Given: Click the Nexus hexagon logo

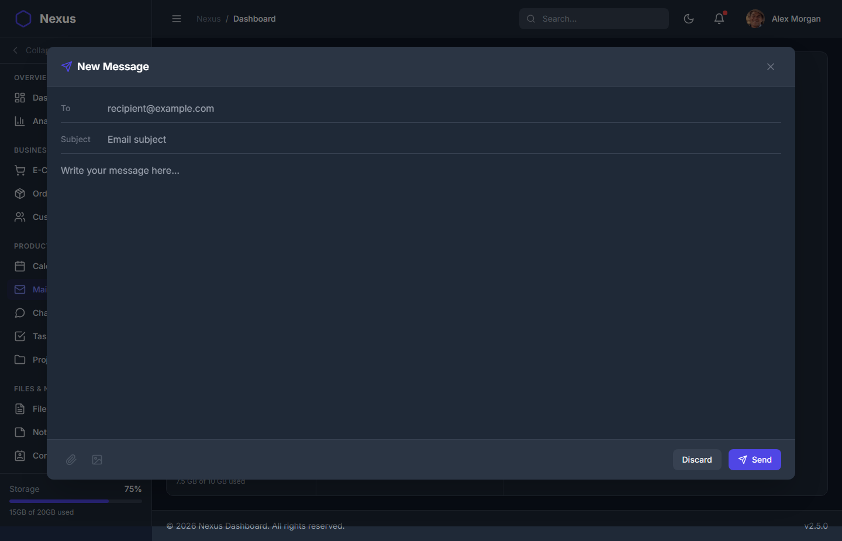Looking at the screenshot, I should coord(23,19).
